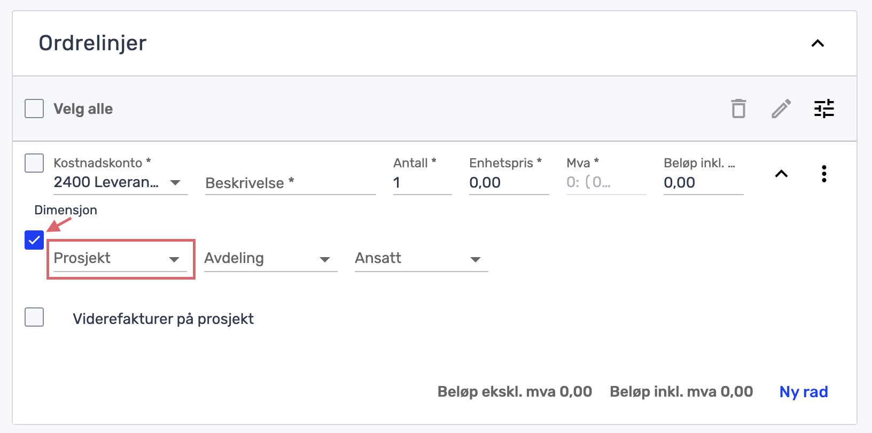Collapse the Ordrelinjer section
Image resolution: width=872 pixels, height=433 pixels.
click(x=817, y=43)
